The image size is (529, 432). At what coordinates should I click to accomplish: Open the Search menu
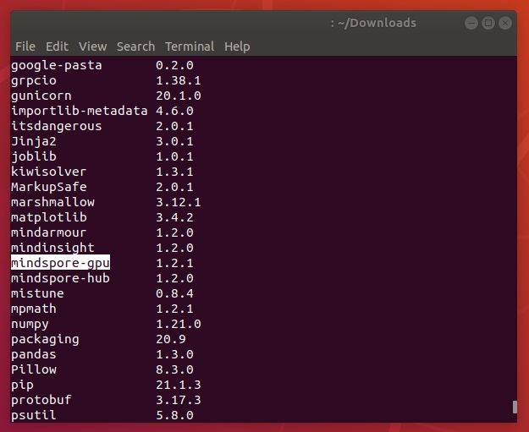click(x=135, y=46)
